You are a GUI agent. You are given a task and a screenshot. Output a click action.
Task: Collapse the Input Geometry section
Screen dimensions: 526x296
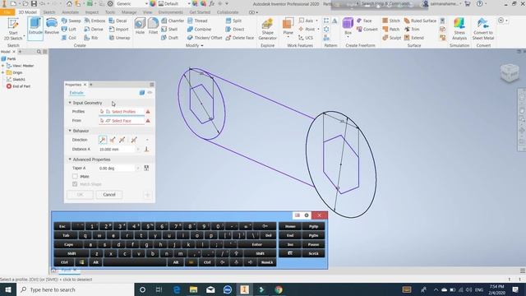(70, 103)
